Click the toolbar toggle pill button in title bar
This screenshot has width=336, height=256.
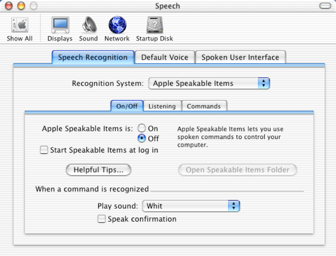(x=325, y=6)
